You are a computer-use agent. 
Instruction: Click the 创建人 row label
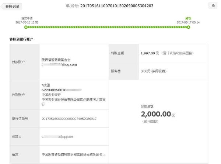click(17, 136)
